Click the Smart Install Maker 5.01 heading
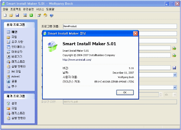 pyautogui.click(x=89, y=44)
